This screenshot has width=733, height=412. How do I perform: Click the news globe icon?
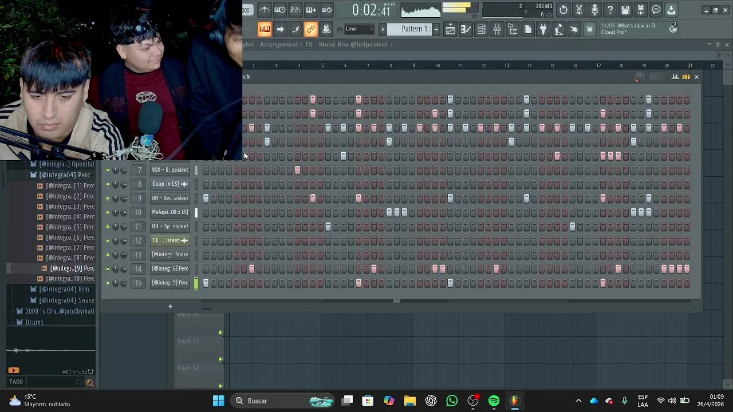point(673,28)
